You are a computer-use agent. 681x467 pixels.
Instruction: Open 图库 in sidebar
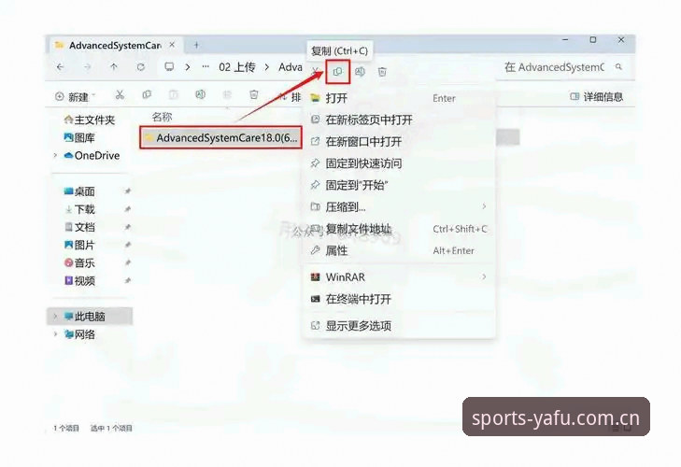tap(79, 137)
